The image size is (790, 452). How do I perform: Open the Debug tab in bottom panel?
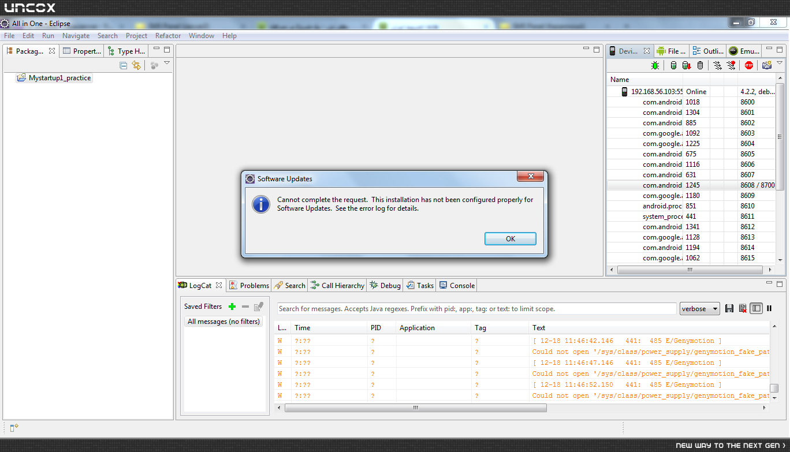tap(385, 285)
